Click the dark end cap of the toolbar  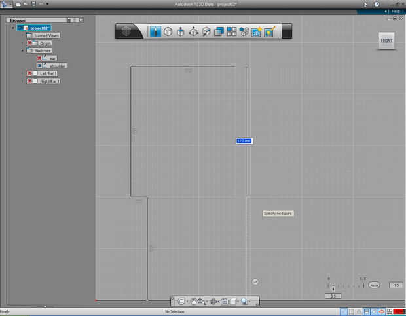click(x=287, y=31)
